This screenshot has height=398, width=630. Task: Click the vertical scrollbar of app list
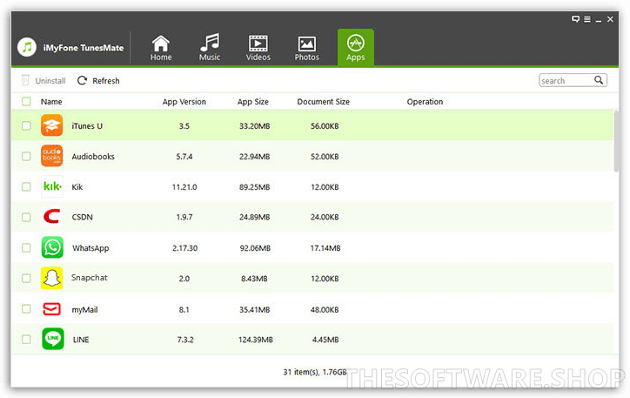tap(617, 139)
